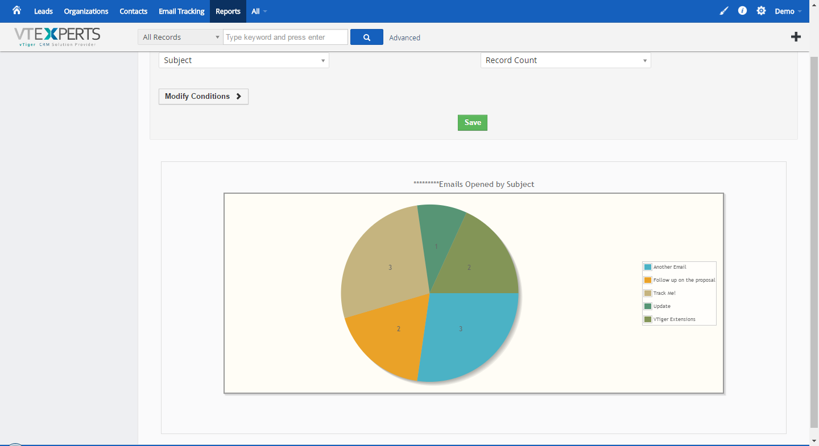Open the Contacts module

[133, 11]
